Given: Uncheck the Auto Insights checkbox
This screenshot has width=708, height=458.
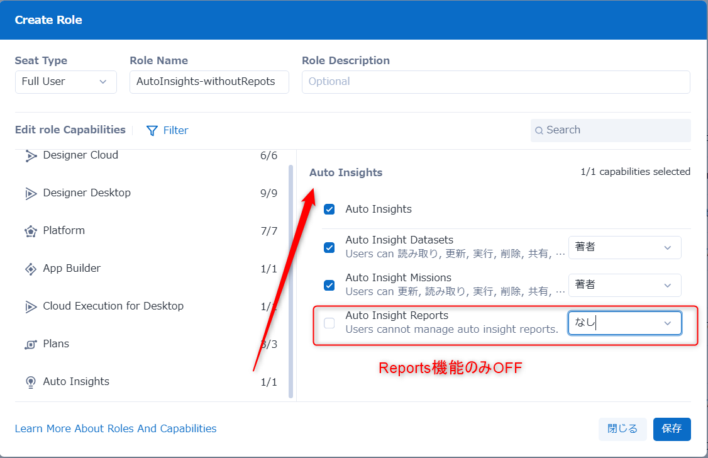Looking at the screenshot, I should (x=329, y=209).
